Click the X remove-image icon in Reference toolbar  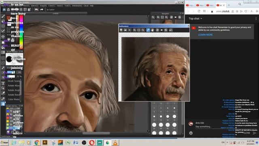click(x=129, y=30)
